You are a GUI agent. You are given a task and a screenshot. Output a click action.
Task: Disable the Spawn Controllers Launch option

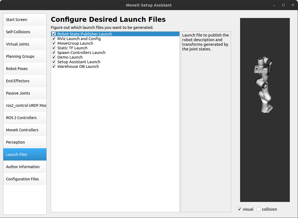coord(54,52)
